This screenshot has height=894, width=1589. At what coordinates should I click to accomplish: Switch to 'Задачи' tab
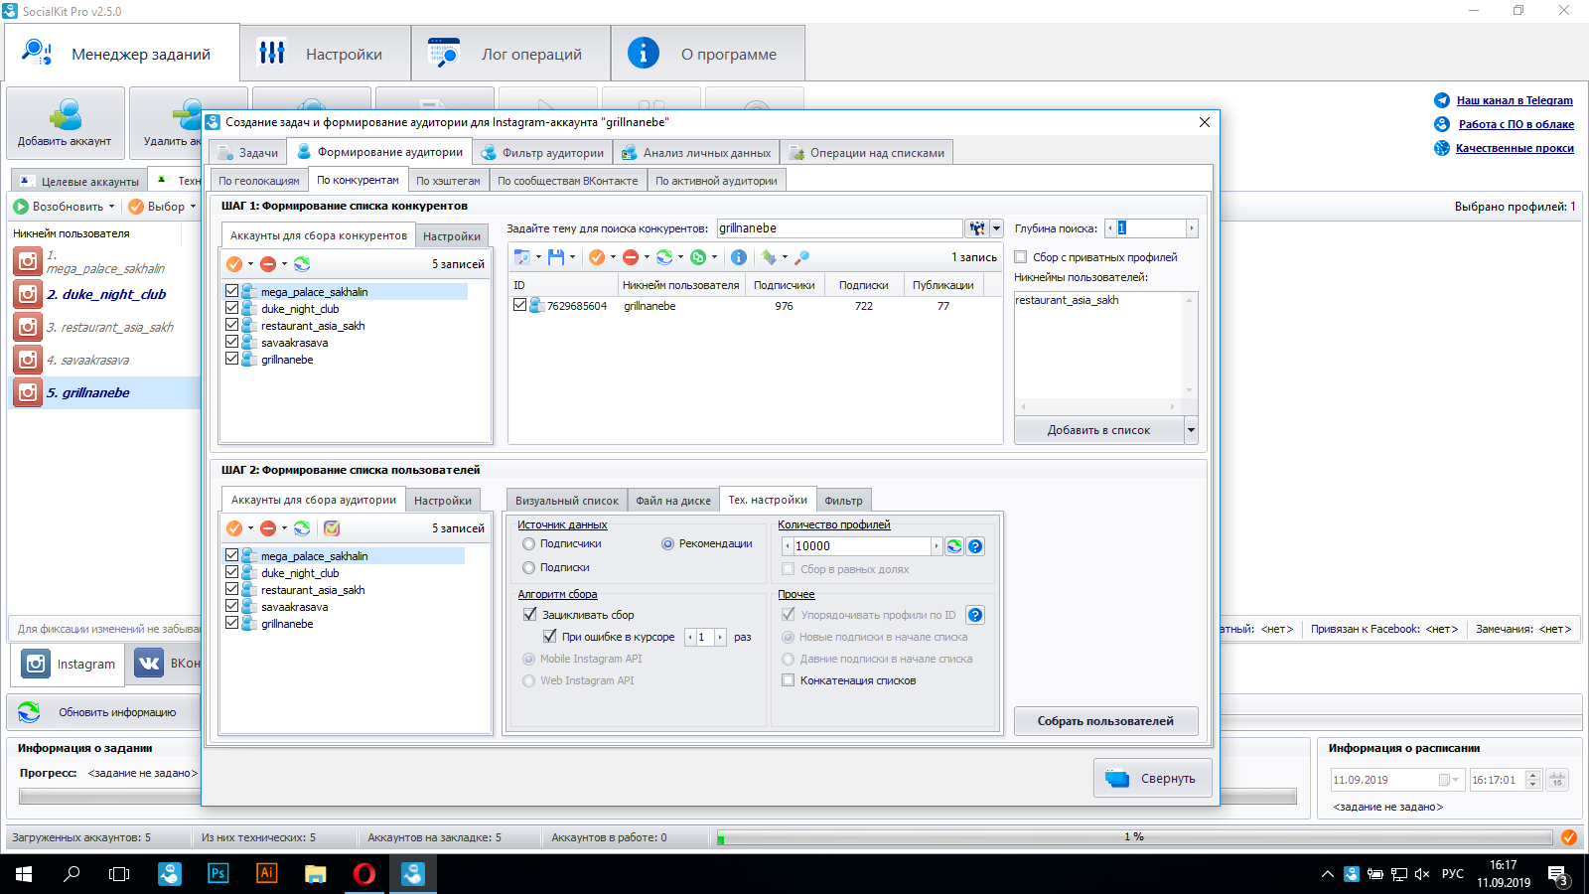pyautogui.click(x=248, y=153)
